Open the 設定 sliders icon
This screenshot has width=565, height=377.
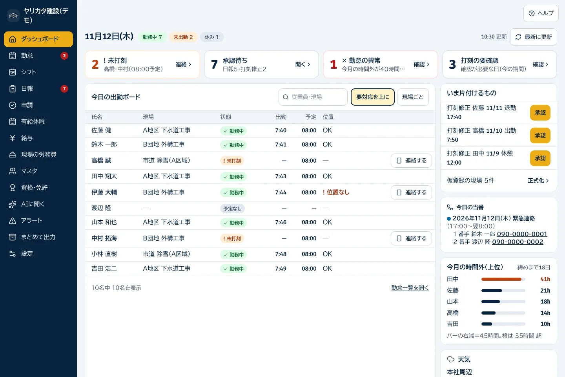(x=13, y=254)
